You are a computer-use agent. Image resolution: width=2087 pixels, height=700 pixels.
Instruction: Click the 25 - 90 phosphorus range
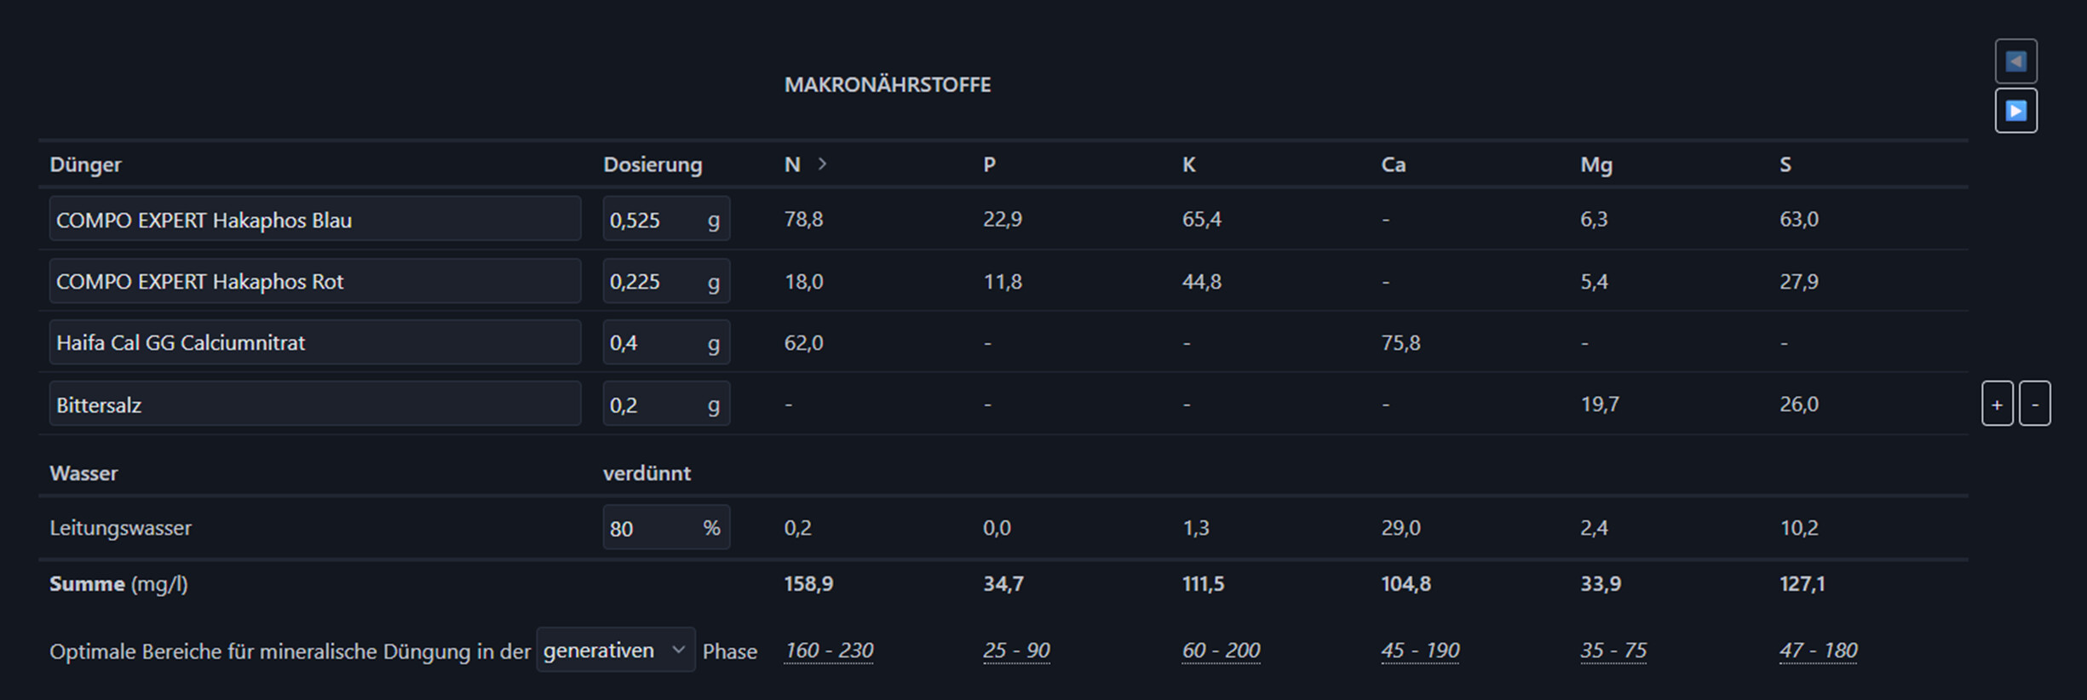(1016, 651)
